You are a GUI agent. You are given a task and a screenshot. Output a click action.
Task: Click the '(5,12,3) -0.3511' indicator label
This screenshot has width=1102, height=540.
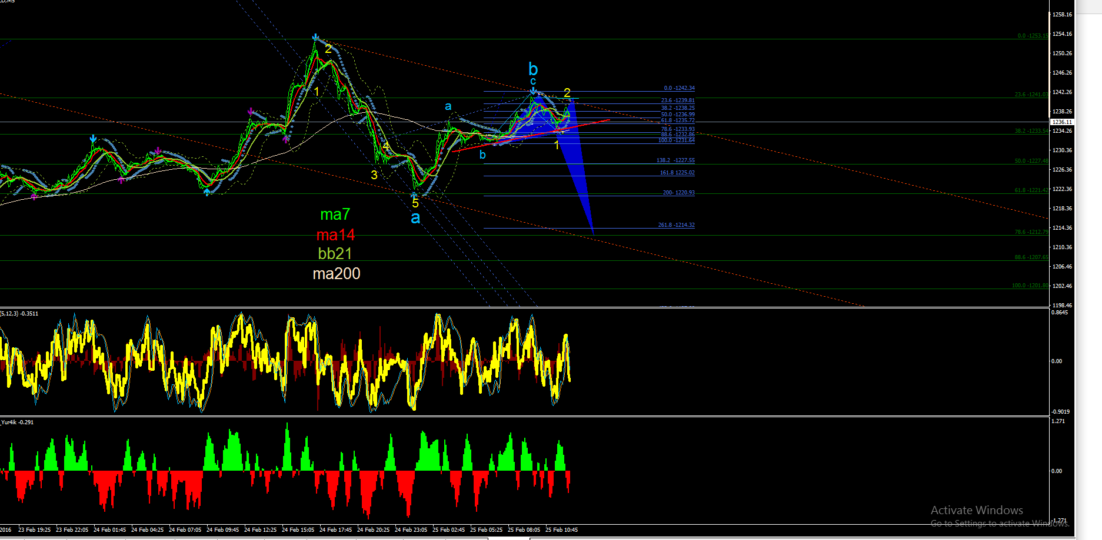[19, 314]
